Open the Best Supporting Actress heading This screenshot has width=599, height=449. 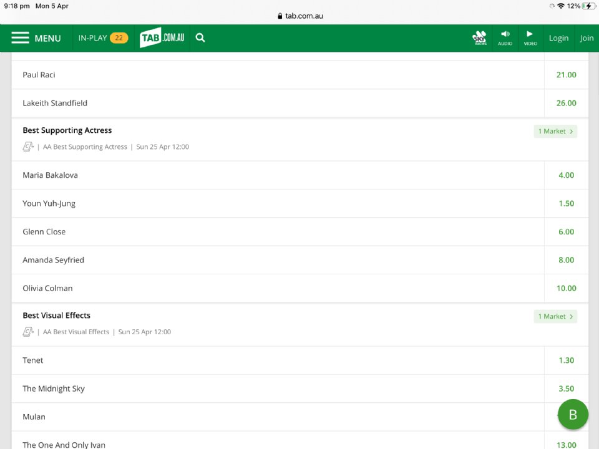(x=67, y=130)
